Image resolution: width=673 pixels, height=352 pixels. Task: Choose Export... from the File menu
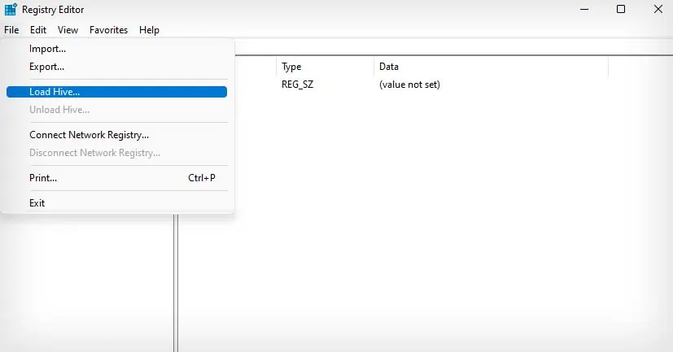tap(116, 67)
